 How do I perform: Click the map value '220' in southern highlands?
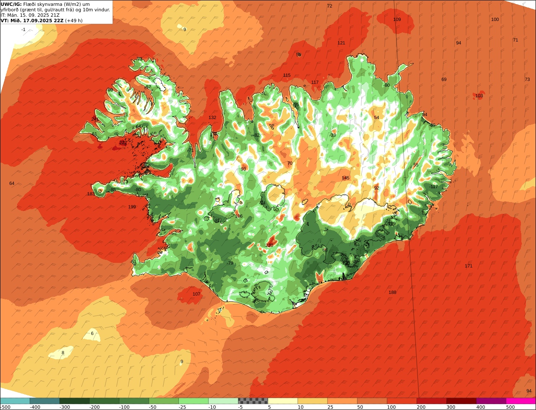pos(270,245)
